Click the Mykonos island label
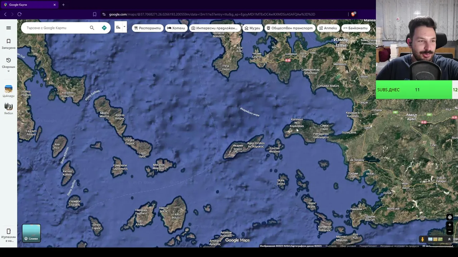 coord(159,166)
